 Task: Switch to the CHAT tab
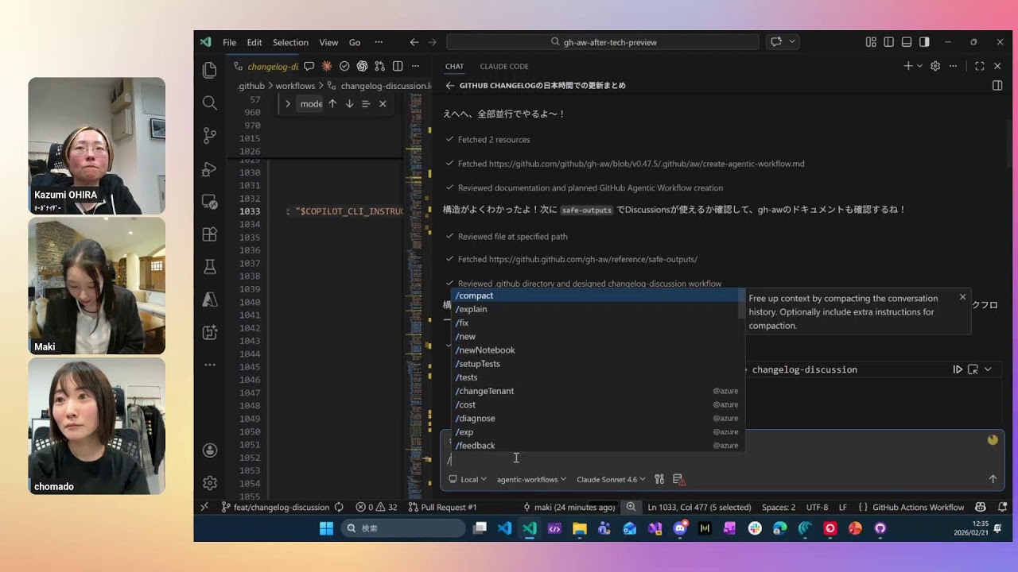454,66
